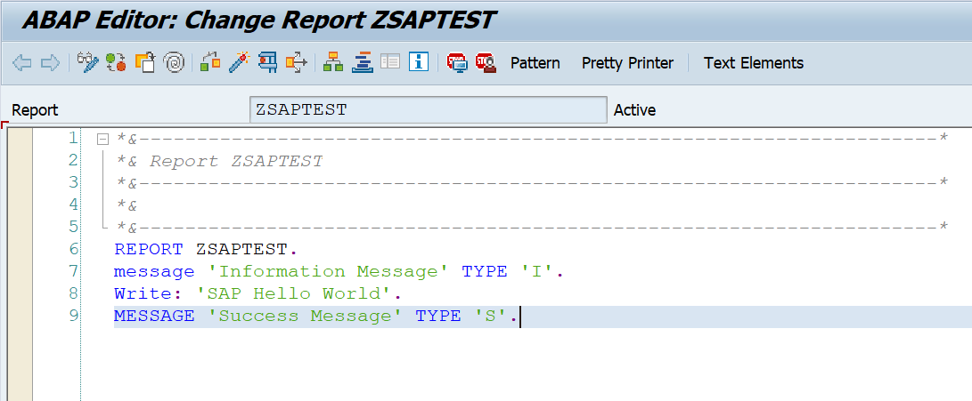
Task: Toggle Display/Change mode glasses-pencil icon
Action: [x=88, y=62]
